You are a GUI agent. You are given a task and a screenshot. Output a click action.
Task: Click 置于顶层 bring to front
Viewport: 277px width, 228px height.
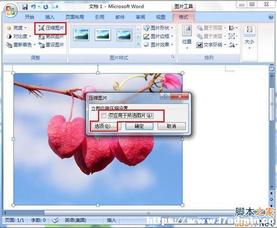click(x=211, y=28)
